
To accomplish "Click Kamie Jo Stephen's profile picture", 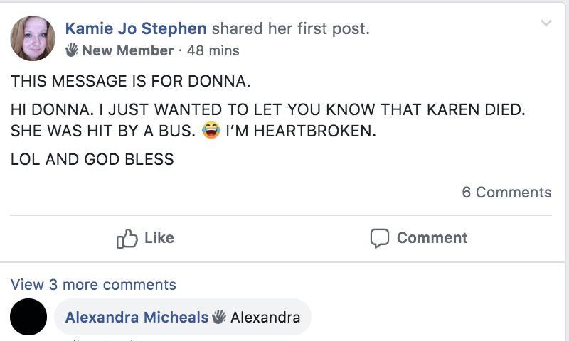I will 33,38.
